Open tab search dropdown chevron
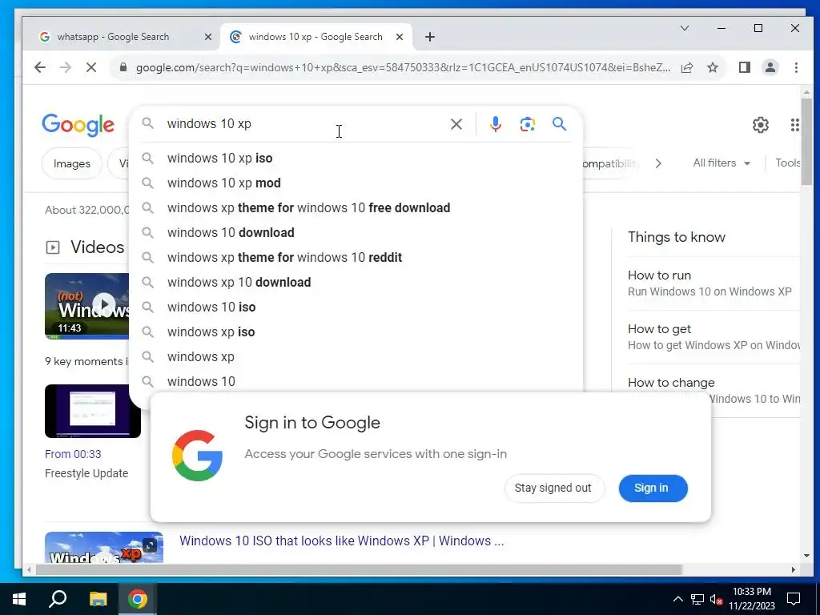This screenshot has height=615, width=820. (684, 28)
